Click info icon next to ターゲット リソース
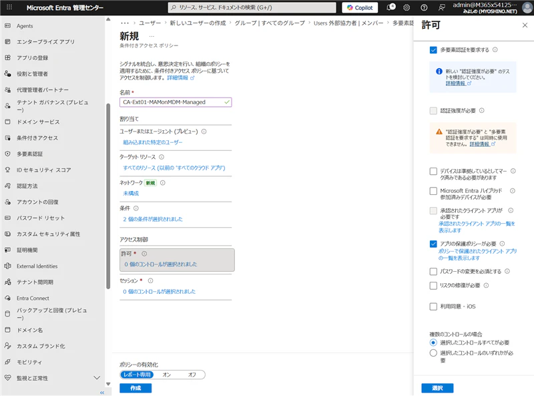 tap(162, 157)
